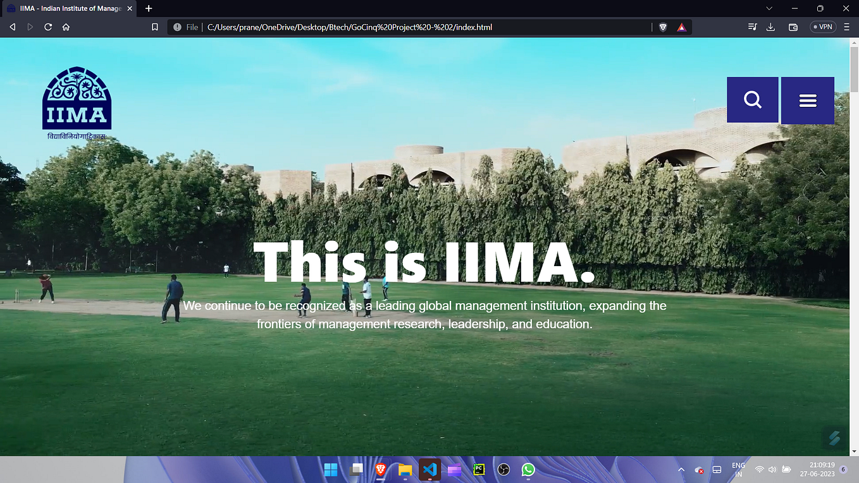Toggle the Brave VPN connection

tap(822, 27)
